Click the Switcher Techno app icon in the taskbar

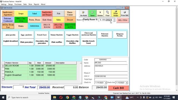[x=118, y=97]
